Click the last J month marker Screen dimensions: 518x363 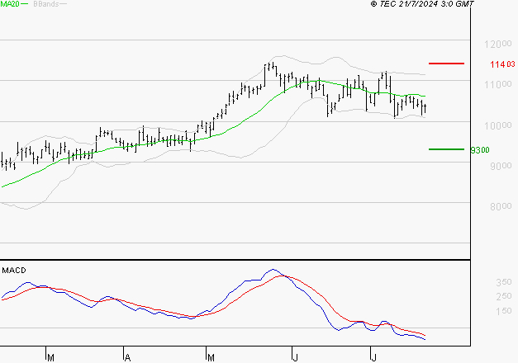pos(373,358)
